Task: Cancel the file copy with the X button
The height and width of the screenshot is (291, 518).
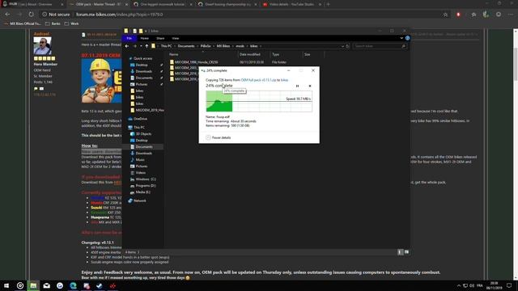Action: point(310,86)
